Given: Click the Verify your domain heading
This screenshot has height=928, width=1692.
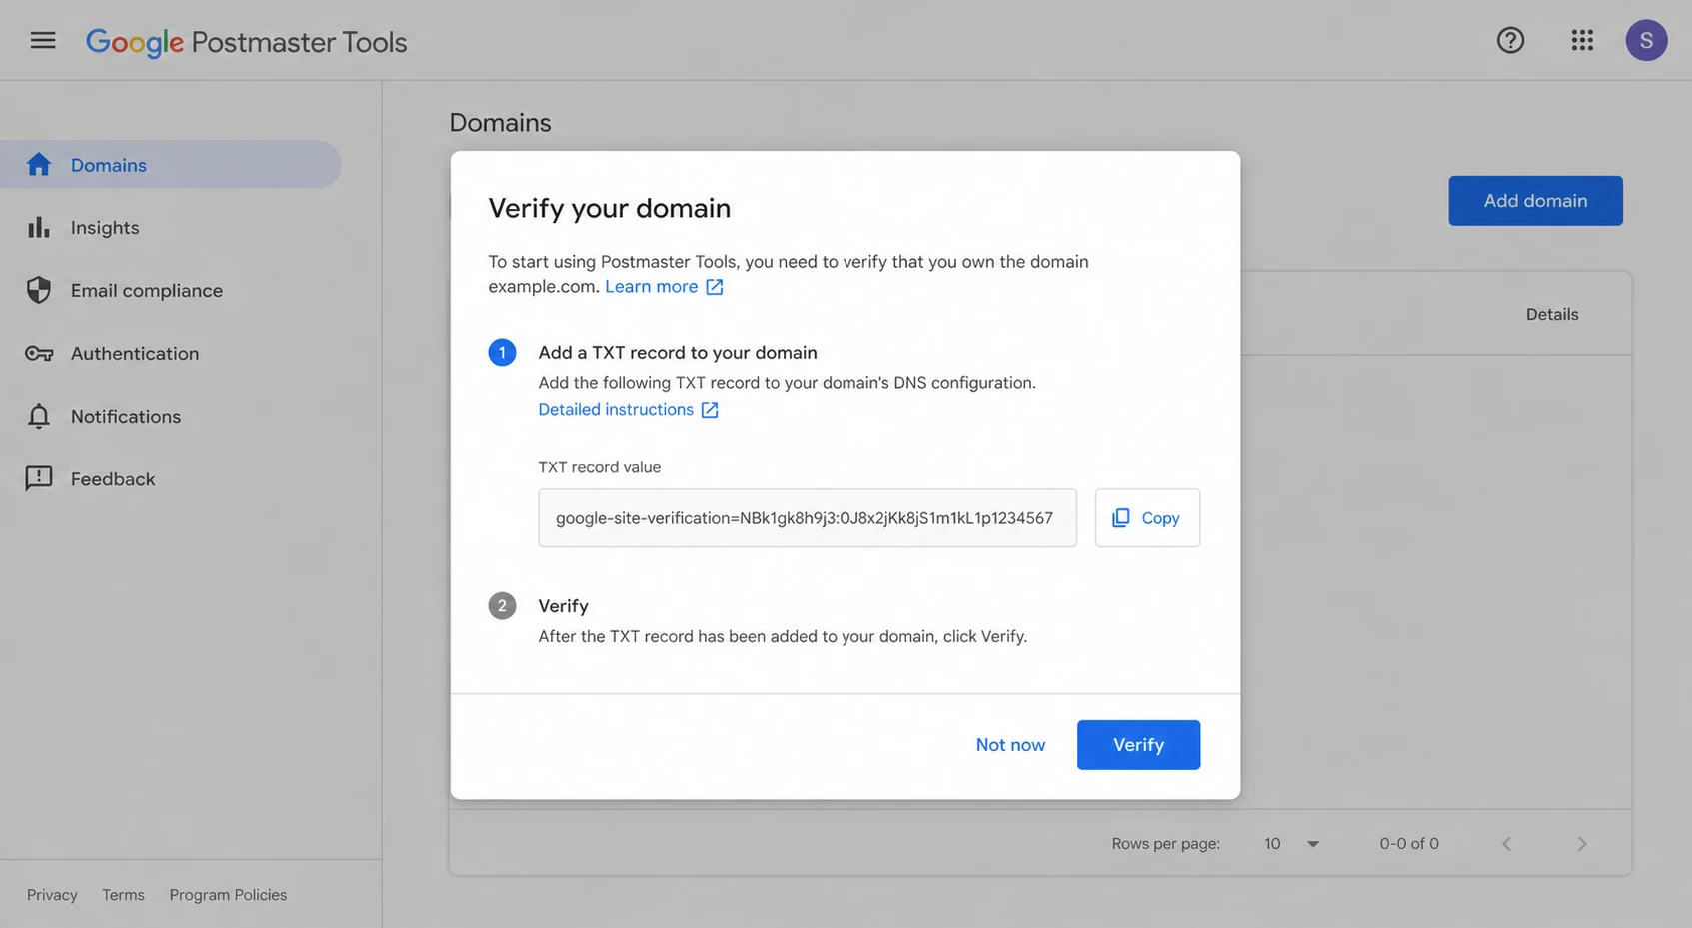Looking at the screenshot, I should (610, 208).
